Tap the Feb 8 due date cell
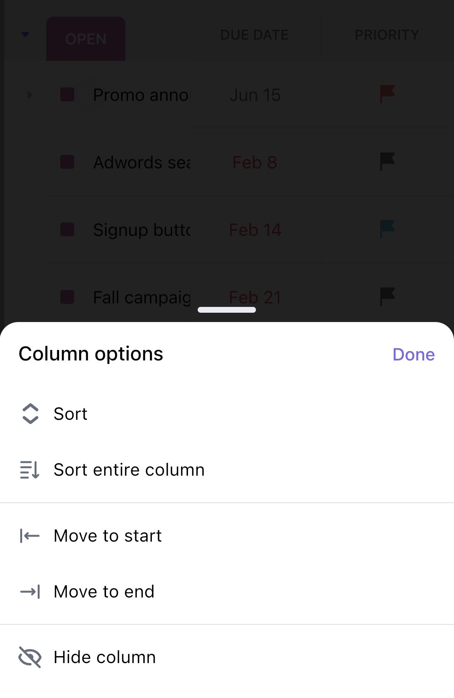Viewport: 454px width, 698px height. [254, 162]
